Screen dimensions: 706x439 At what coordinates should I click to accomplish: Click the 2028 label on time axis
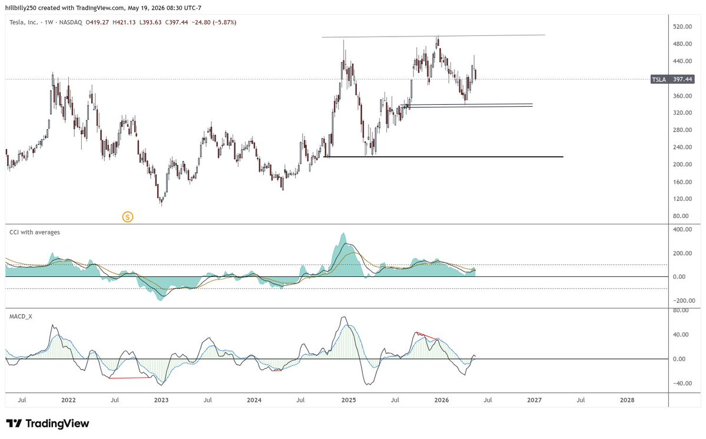(627, 400)
